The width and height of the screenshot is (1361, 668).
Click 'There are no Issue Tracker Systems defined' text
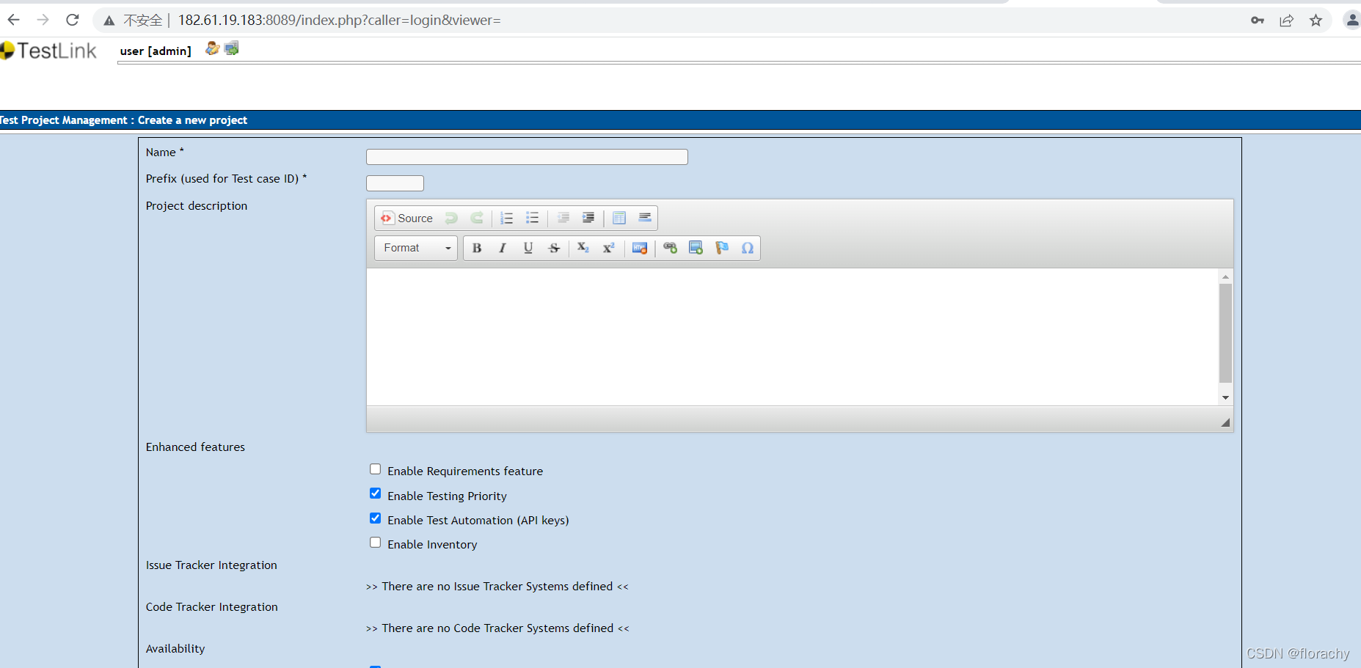pyautogui.click(x=497, y=587)
